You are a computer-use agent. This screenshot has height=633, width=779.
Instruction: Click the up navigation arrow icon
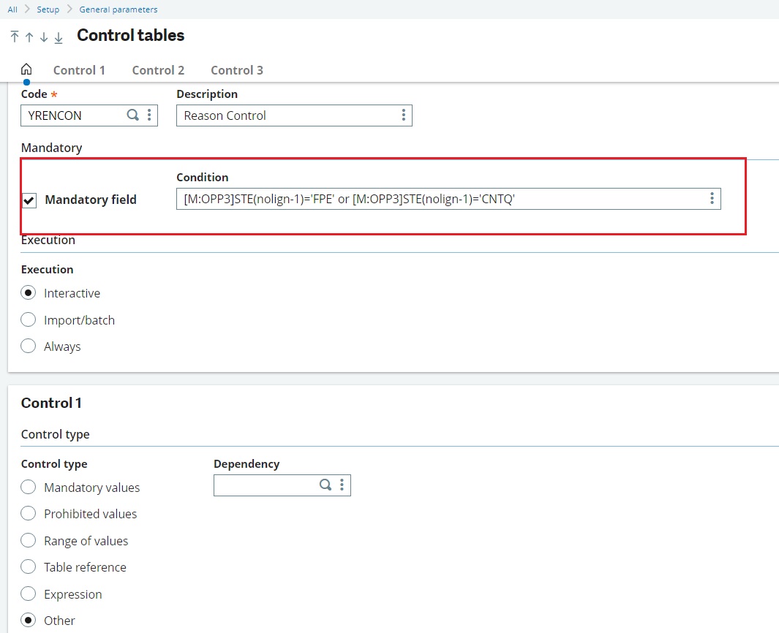28,36
